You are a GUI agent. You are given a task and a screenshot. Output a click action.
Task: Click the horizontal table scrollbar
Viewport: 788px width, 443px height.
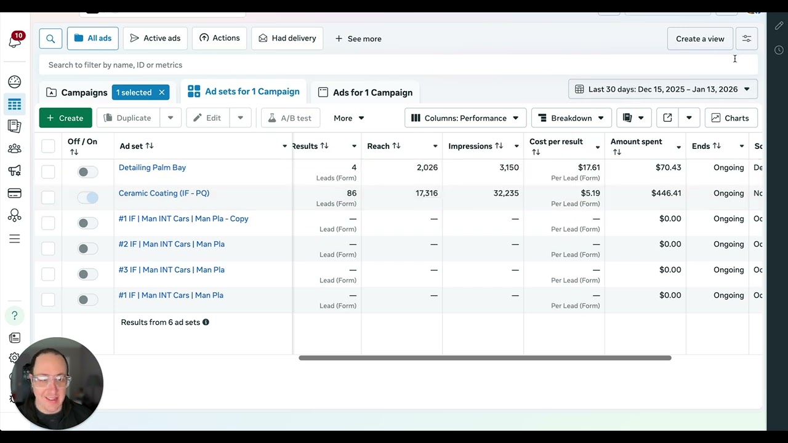[484, 358]
